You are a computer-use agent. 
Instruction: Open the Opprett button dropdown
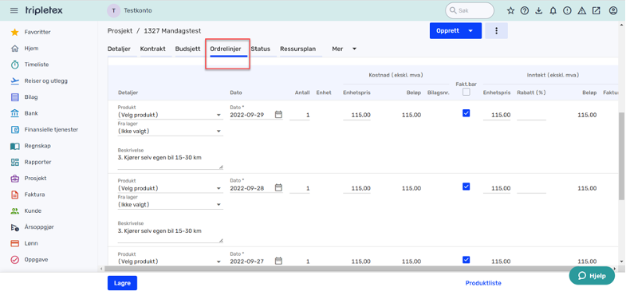pos(470,31)
